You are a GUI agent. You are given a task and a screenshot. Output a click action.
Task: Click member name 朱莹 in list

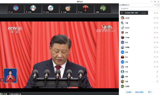(x=126, y=67)
